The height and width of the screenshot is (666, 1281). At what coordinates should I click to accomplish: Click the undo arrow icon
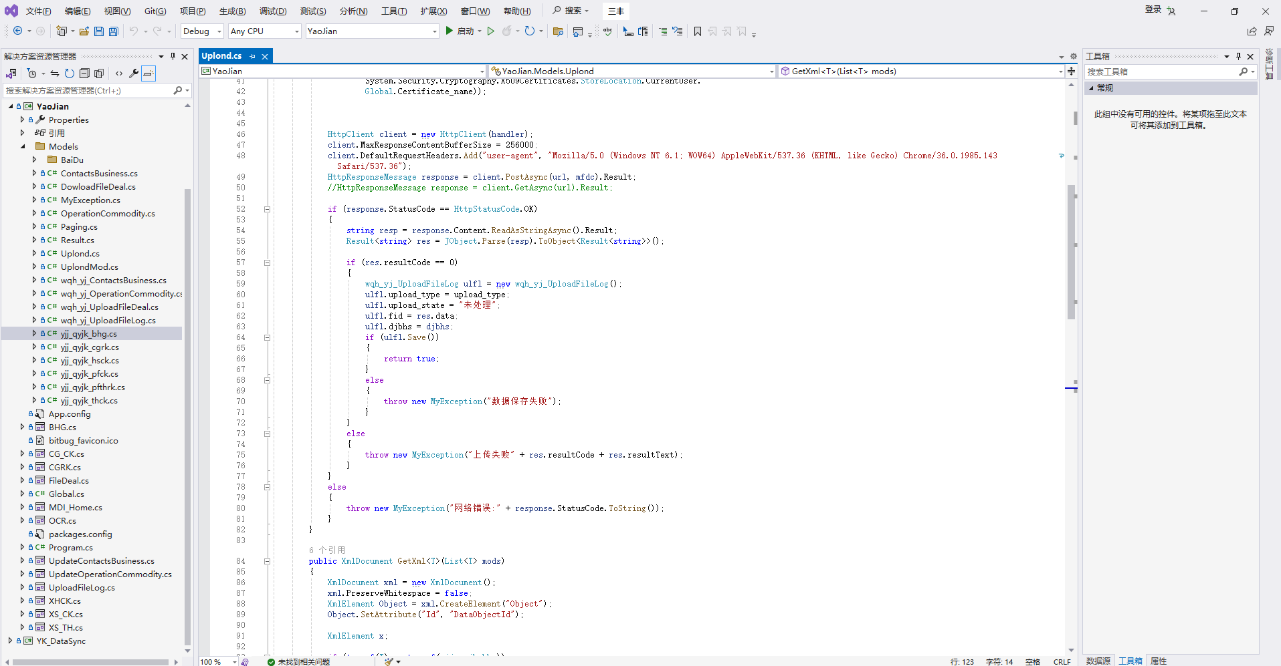(x=134, y=31)
